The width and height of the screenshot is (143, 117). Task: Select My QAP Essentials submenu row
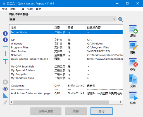(x=66, y=67)
